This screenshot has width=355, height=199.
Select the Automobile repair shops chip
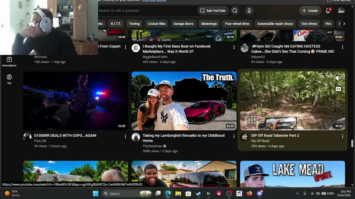pos(275,24)
